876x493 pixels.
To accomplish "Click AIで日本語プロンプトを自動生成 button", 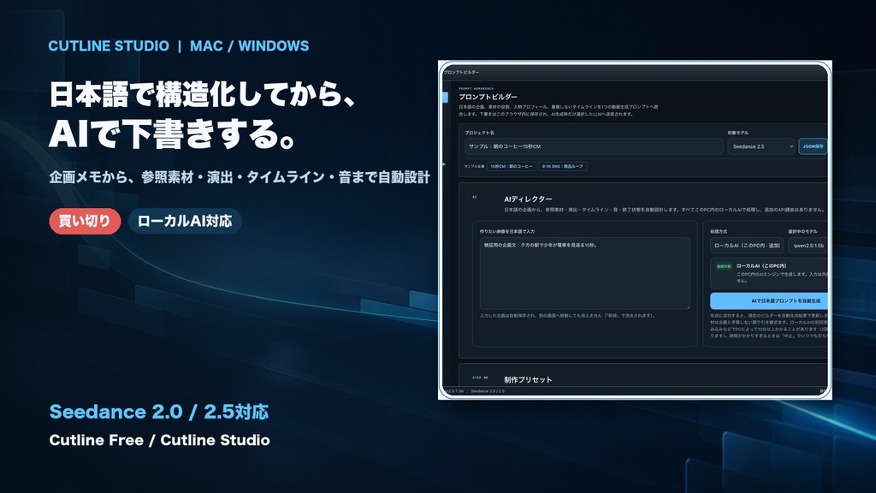I will (x=769, y=300).
